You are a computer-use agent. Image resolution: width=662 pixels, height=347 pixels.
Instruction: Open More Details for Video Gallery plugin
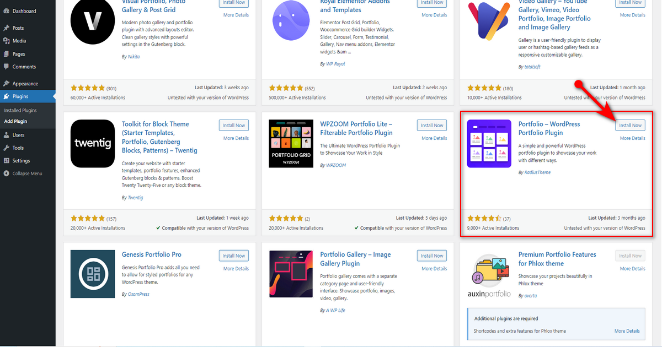point(632,15)
